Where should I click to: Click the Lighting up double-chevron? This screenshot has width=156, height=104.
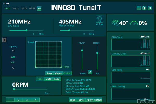coord(13,51)
